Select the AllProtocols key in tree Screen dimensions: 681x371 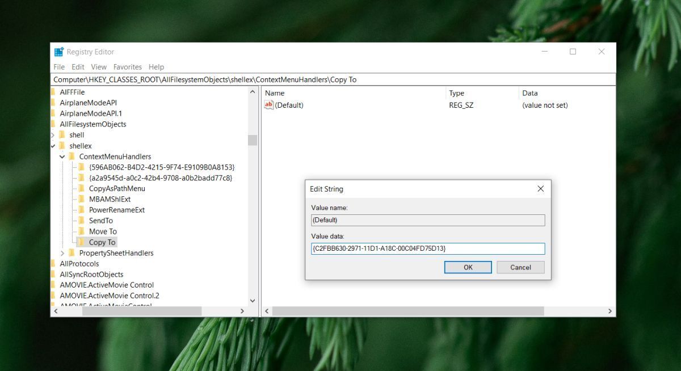pos(79,264)
